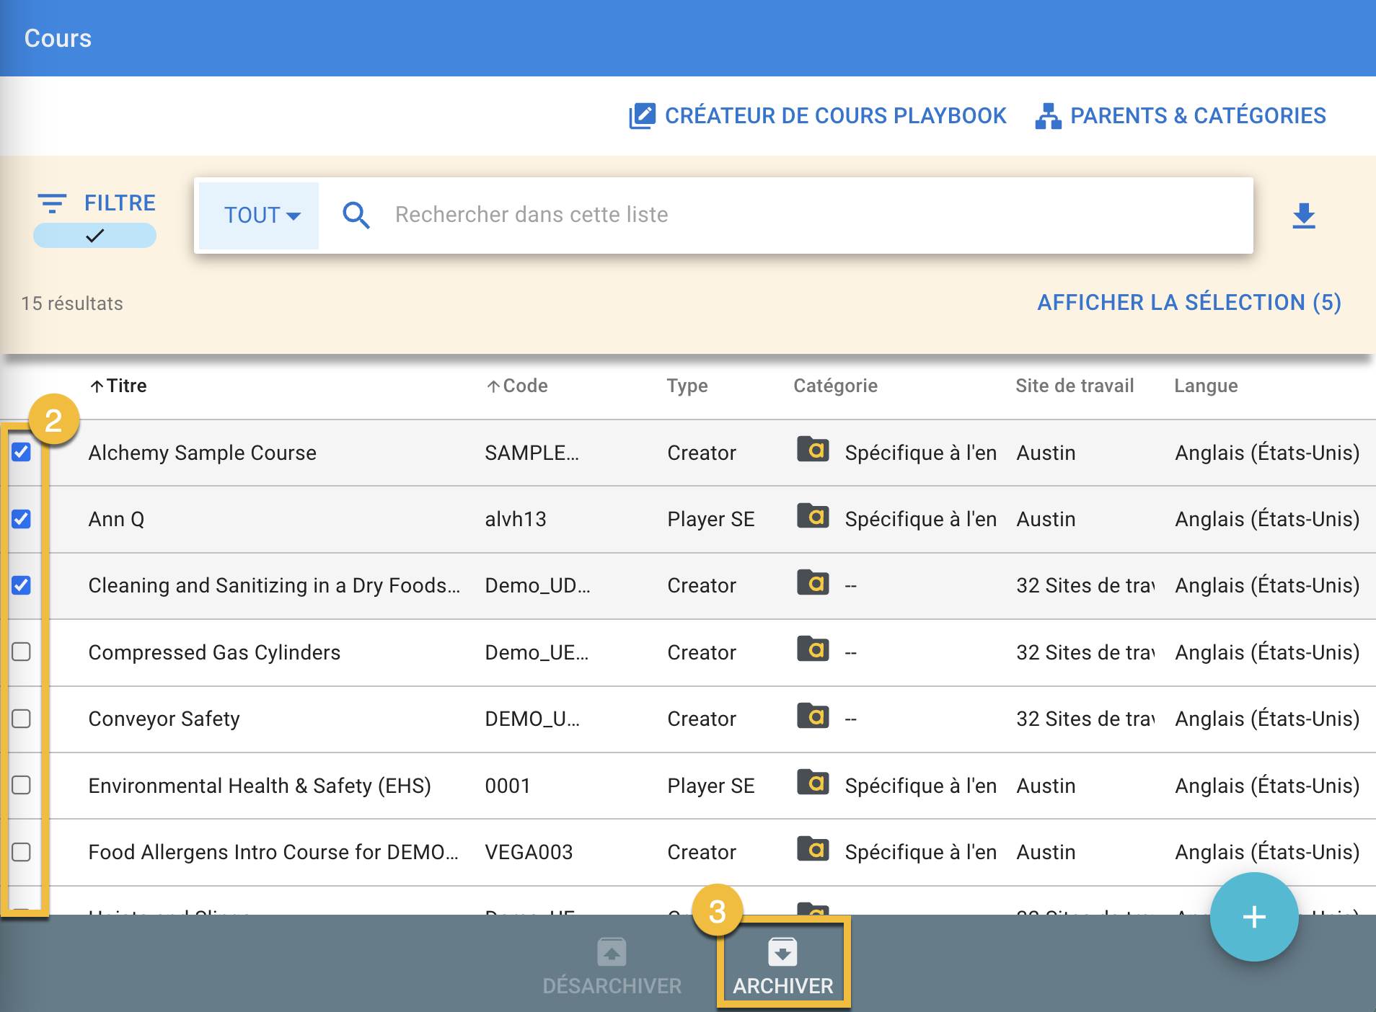This screenshot has height=1012, width=1376.
Task: Click the sort arrow beside Titre
Action: pyautogui.click(x=97, y=386)
